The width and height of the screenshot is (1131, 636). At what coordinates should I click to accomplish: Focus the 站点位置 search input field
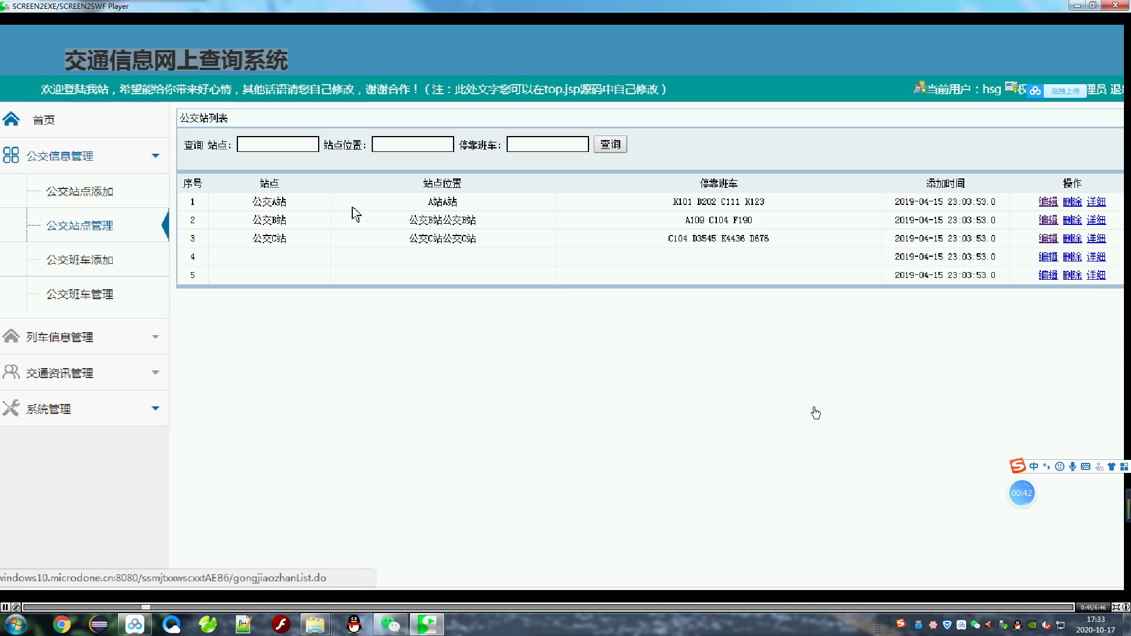tap(412, 144)
